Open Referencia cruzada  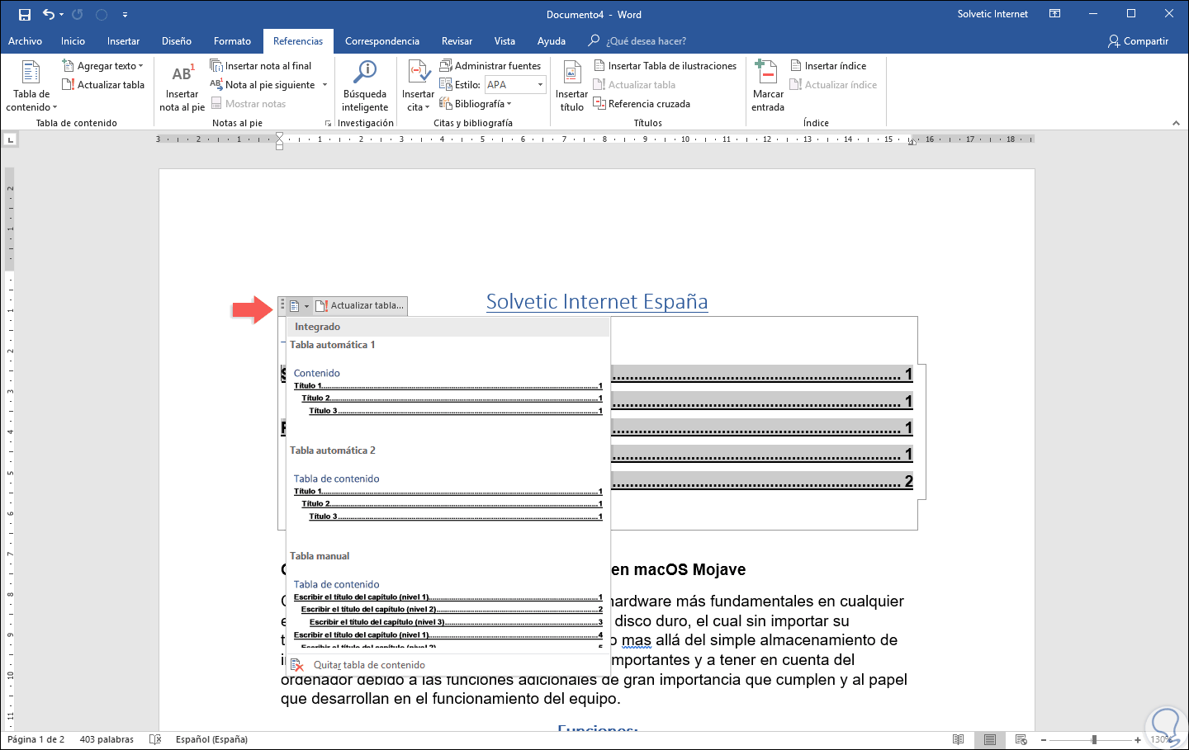pos(642,104)
